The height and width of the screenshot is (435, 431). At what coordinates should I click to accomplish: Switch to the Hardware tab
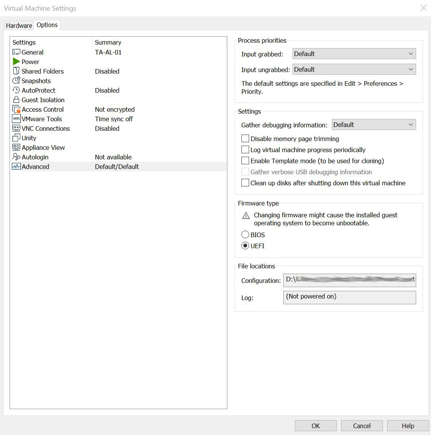tap(19, 26)
